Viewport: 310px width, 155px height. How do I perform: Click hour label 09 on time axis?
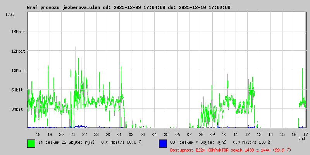pos(212,134)
